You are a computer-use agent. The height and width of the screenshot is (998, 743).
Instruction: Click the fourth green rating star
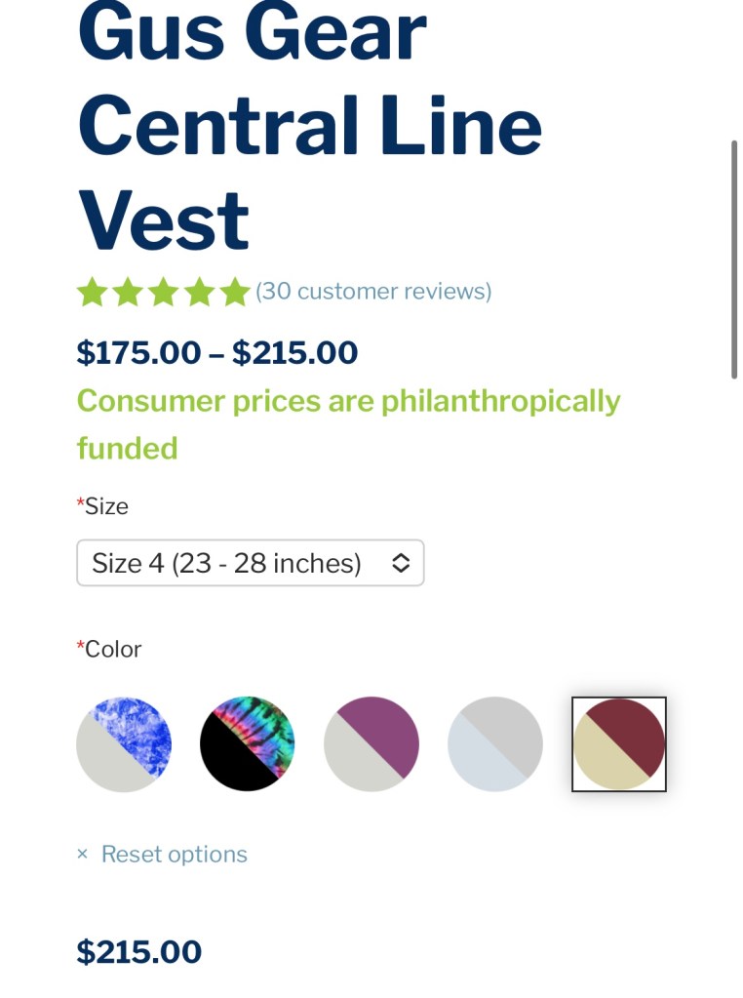point(199,292)
